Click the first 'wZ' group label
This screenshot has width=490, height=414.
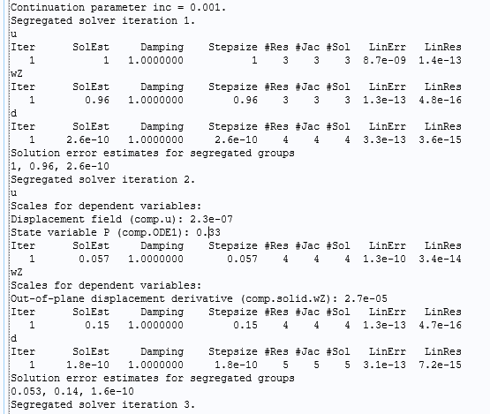(x=17, y=73)
